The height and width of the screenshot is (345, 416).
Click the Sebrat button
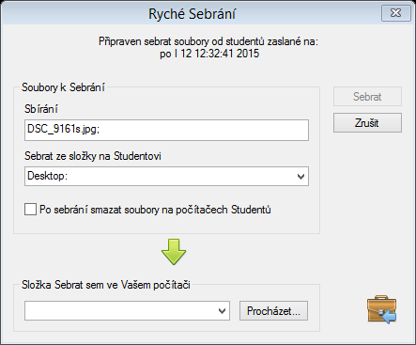(367, 97)
